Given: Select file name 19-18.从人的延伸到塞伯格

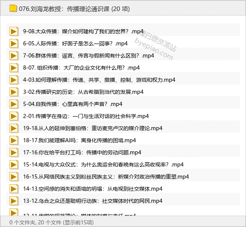Looking at the screenshot, I should 93,128.
